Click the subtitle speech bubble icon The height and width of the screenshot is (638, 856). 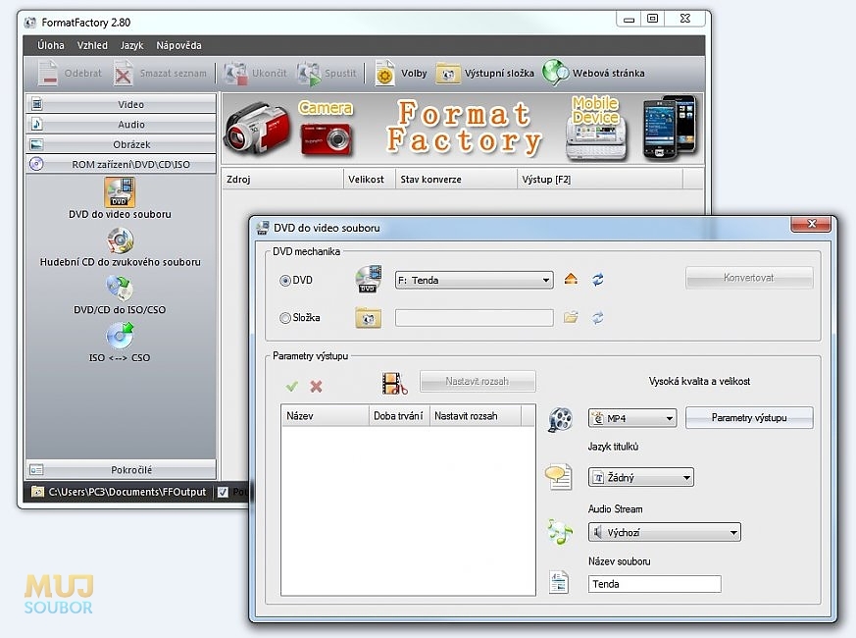coord(559,477)
